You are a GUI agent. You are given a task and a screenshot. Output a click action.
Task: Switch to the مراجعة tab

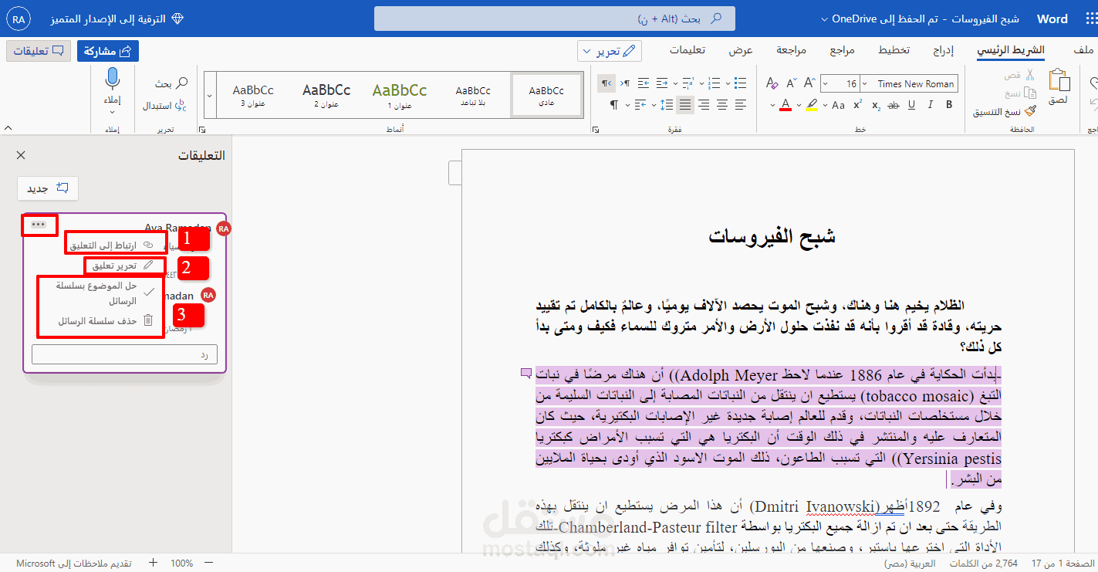[x=792, y=50]
